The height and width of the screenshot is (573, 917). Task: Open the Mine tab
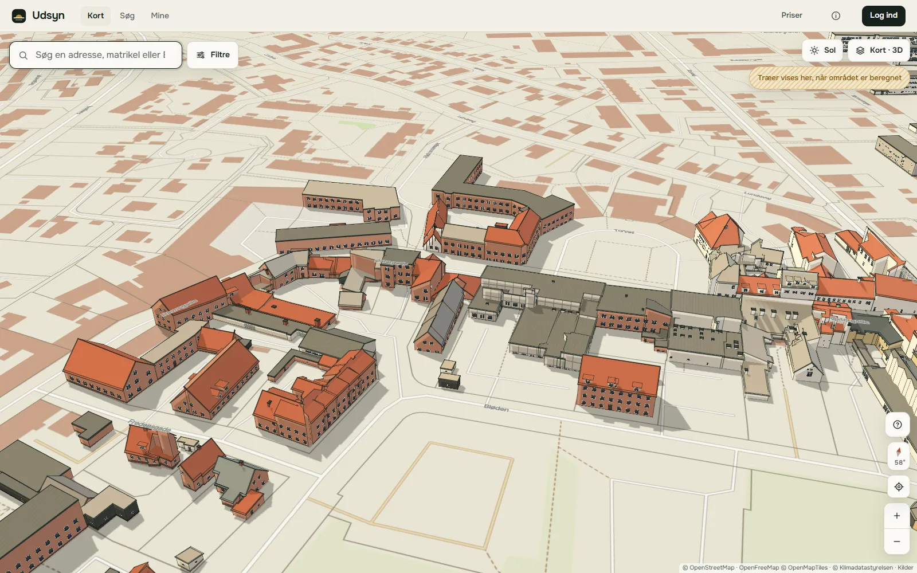[160, 16]
